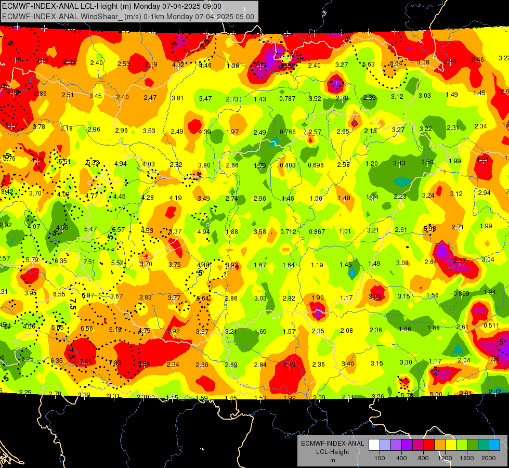Image resolution: width=509 pixels, height=468 pixels.
Task: Click the grid value '4.39'
Action: (204, 132)
